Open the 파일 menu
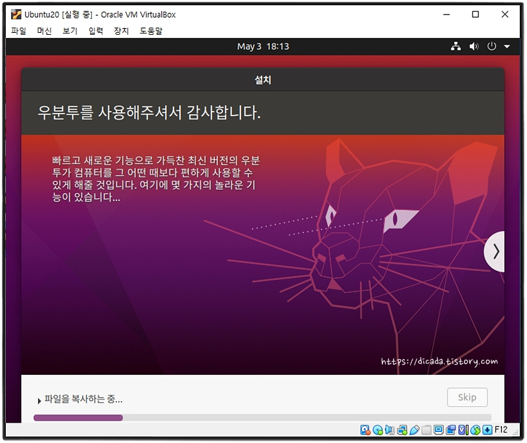The width and height of the screenshot is (527, 443). [18, 31]
